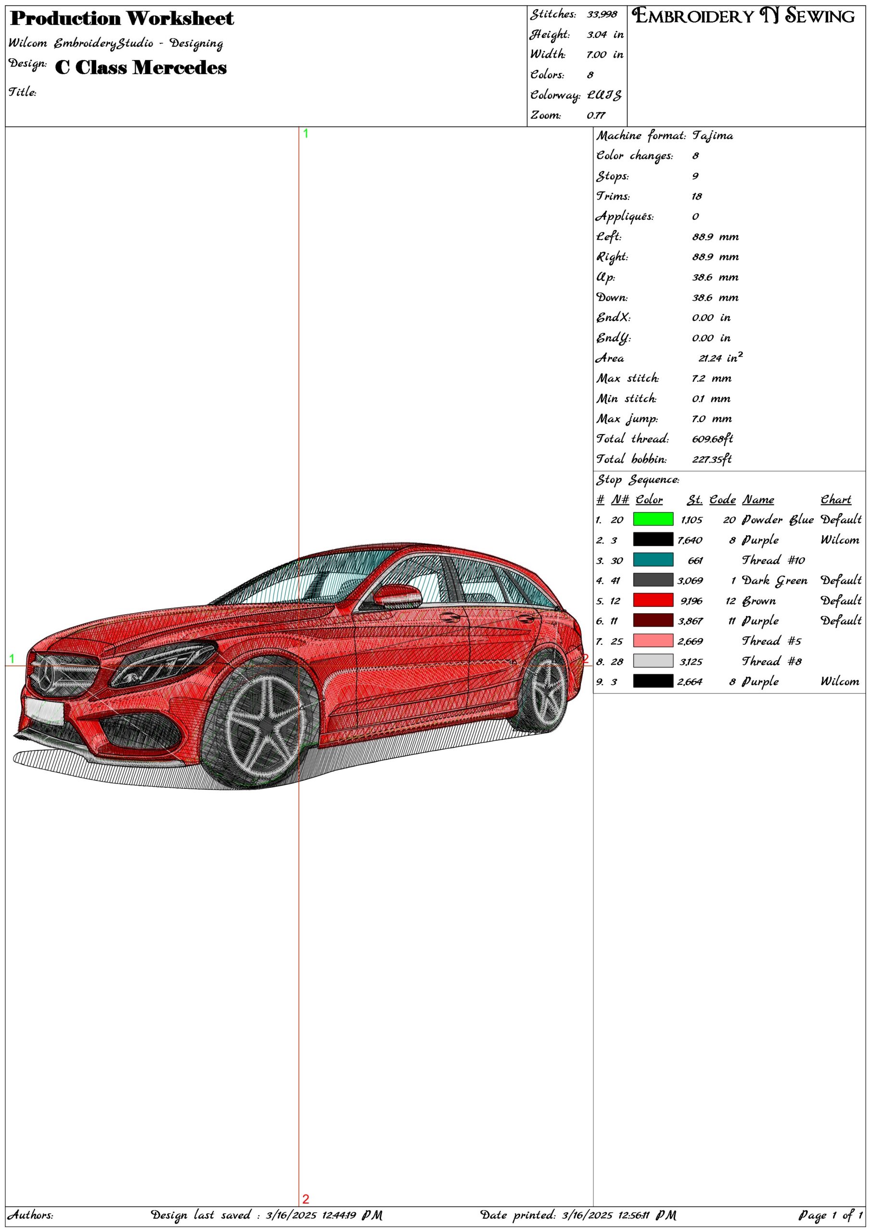
Task: Click the design name 'C Class Mercedes'
Action: pyautogui.click(x=141, y=67)
